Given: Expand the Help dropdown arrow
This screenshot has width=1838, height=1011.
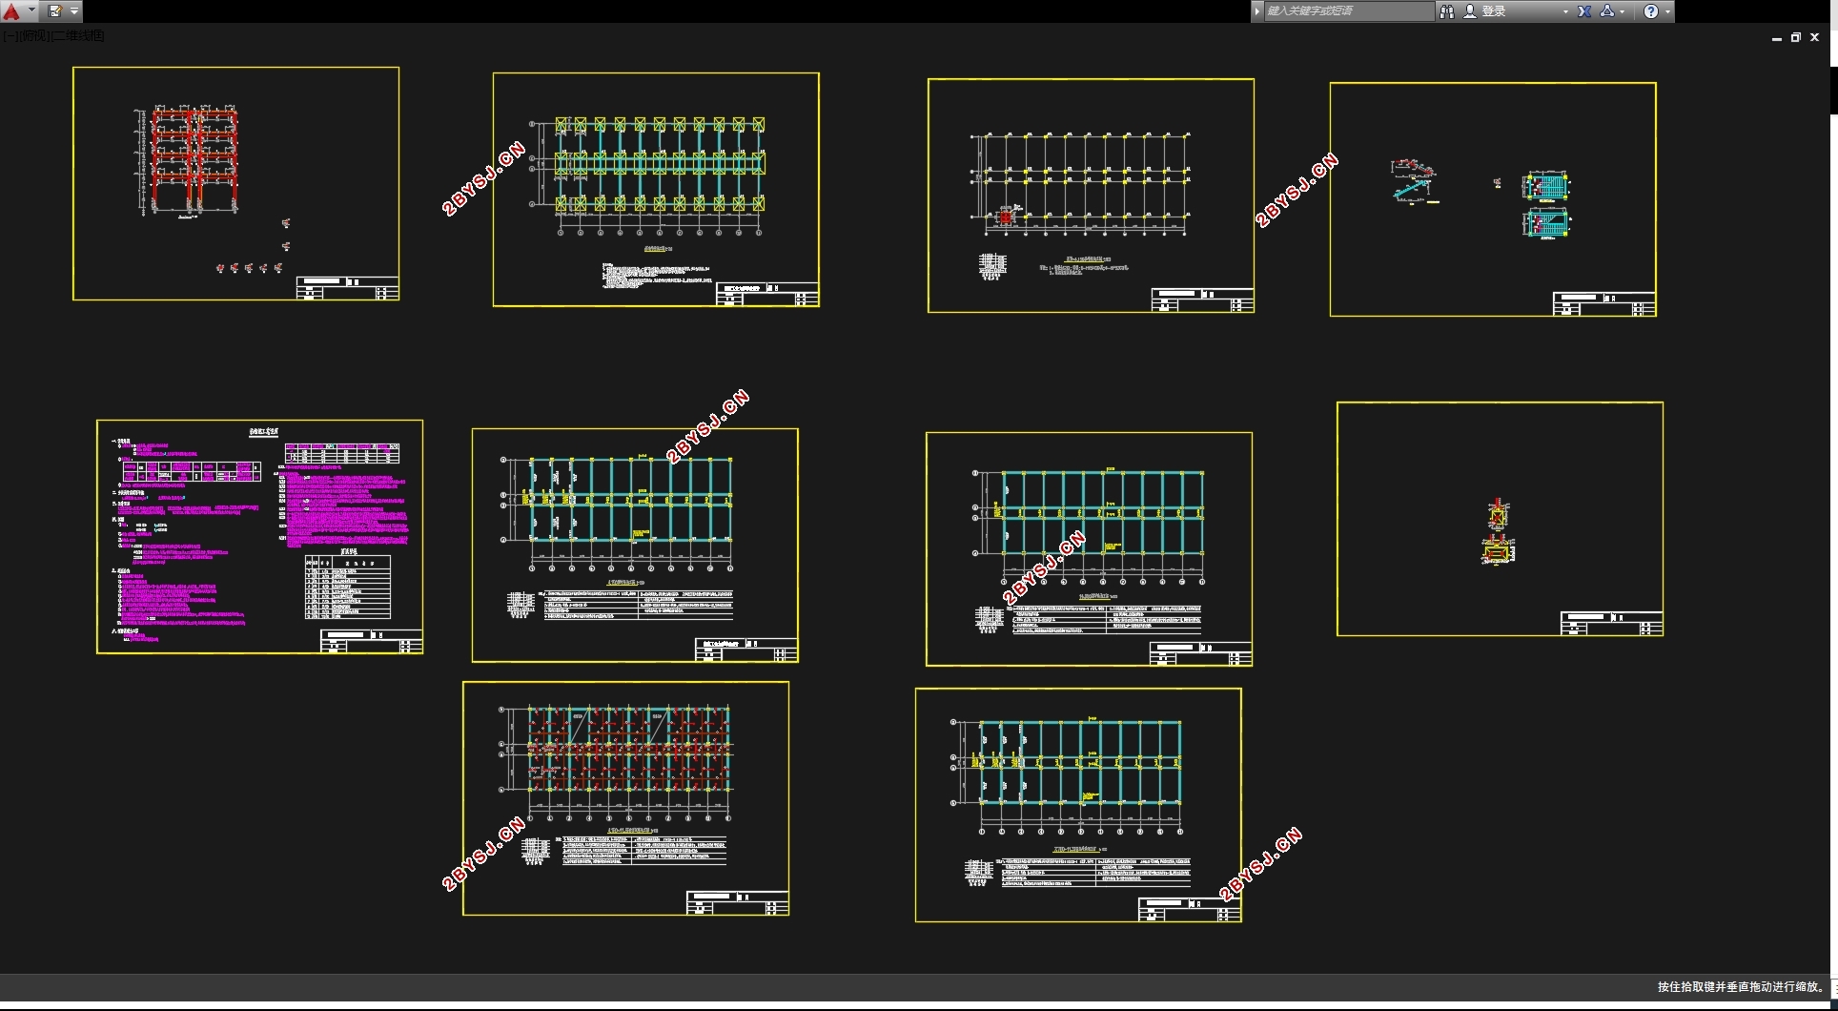Looking at the screenshot, I should click(1667, 11).
